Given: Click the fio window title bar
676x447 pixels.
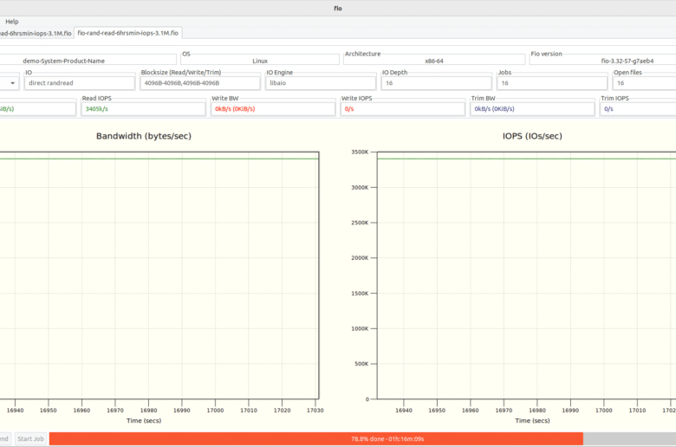Looking at the screenshot, I should 338,8.
